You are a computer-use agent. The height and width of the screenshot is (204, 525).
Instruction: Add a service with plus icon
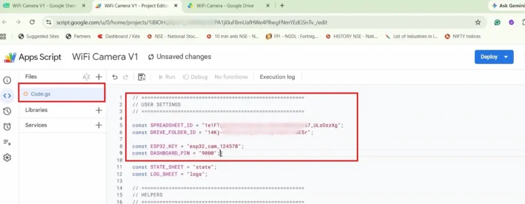99,125
